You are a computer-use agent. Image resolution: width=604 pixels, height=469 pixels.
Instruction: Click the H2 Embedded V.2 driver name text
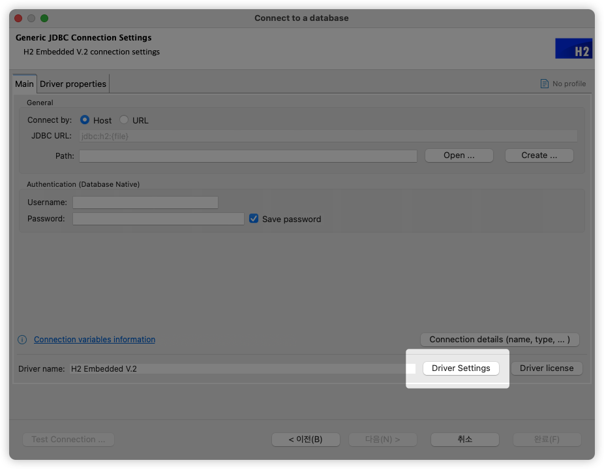104,368
